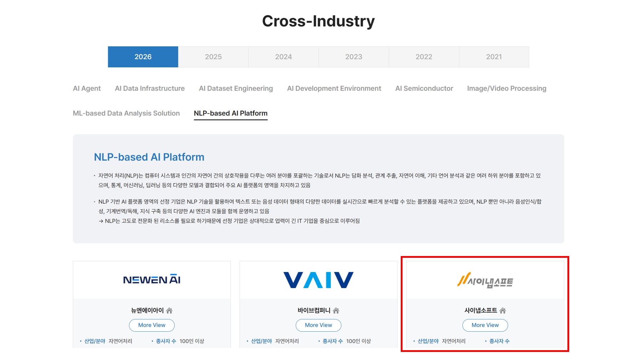Click the NEWEN AI logo image
Viewport: 637px width, 358px height.
tap(152, 280)
